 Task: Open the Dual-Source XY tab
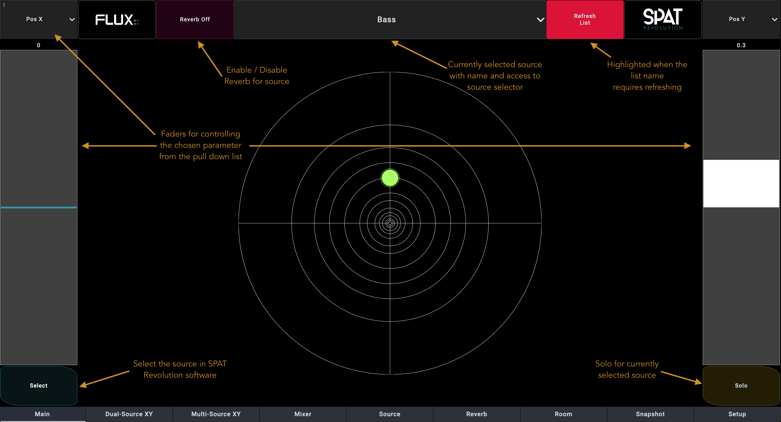pyautogui.click(x=129, y=414)
